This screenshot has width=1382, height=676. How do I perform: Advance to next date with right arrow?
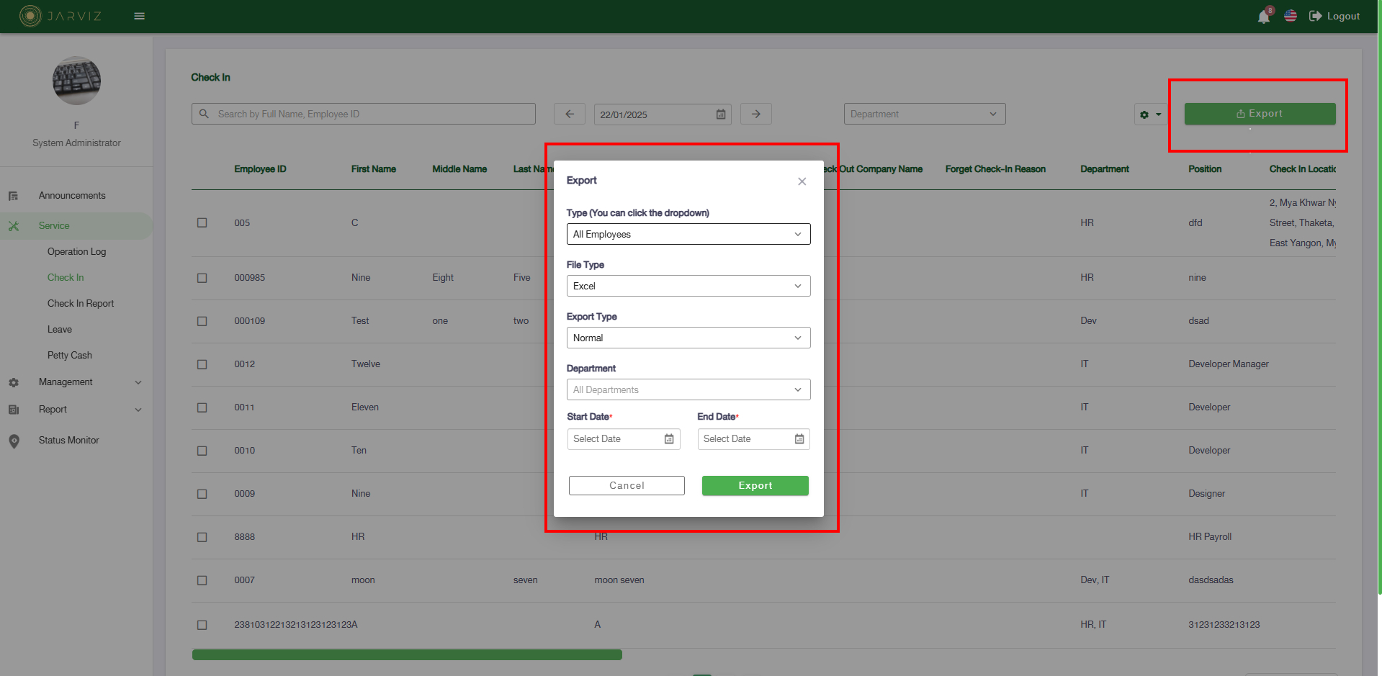pos(756,114)
